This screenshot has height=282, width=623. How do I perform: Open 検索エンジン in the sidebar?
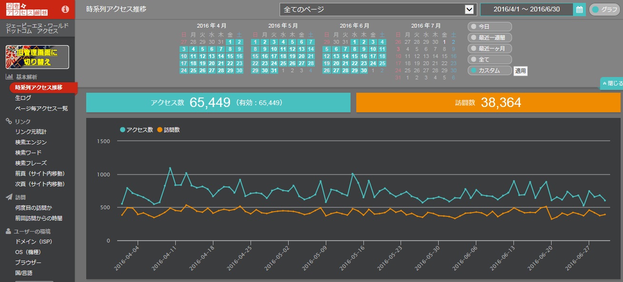tap(31, 142)
